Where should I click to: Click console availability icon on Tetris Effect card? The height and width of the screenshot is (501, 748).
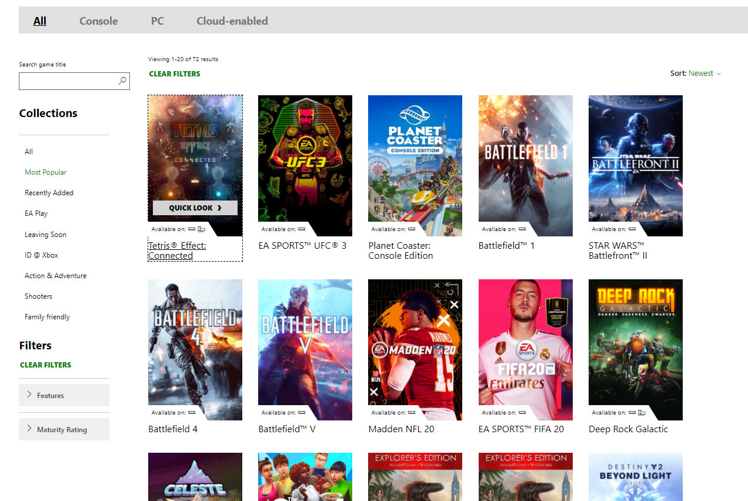[x=192, y=229]
